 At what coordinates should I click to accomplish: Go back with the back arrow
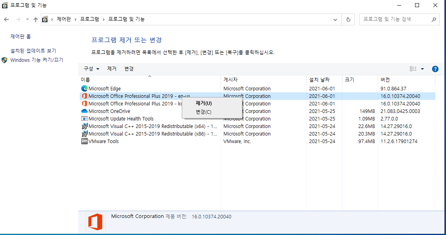pos(6,19)
